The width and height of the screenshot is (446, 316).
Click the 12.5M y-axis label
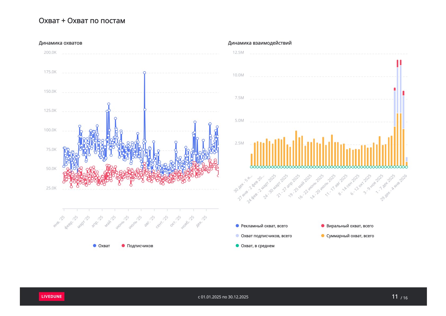click(238, 53)
